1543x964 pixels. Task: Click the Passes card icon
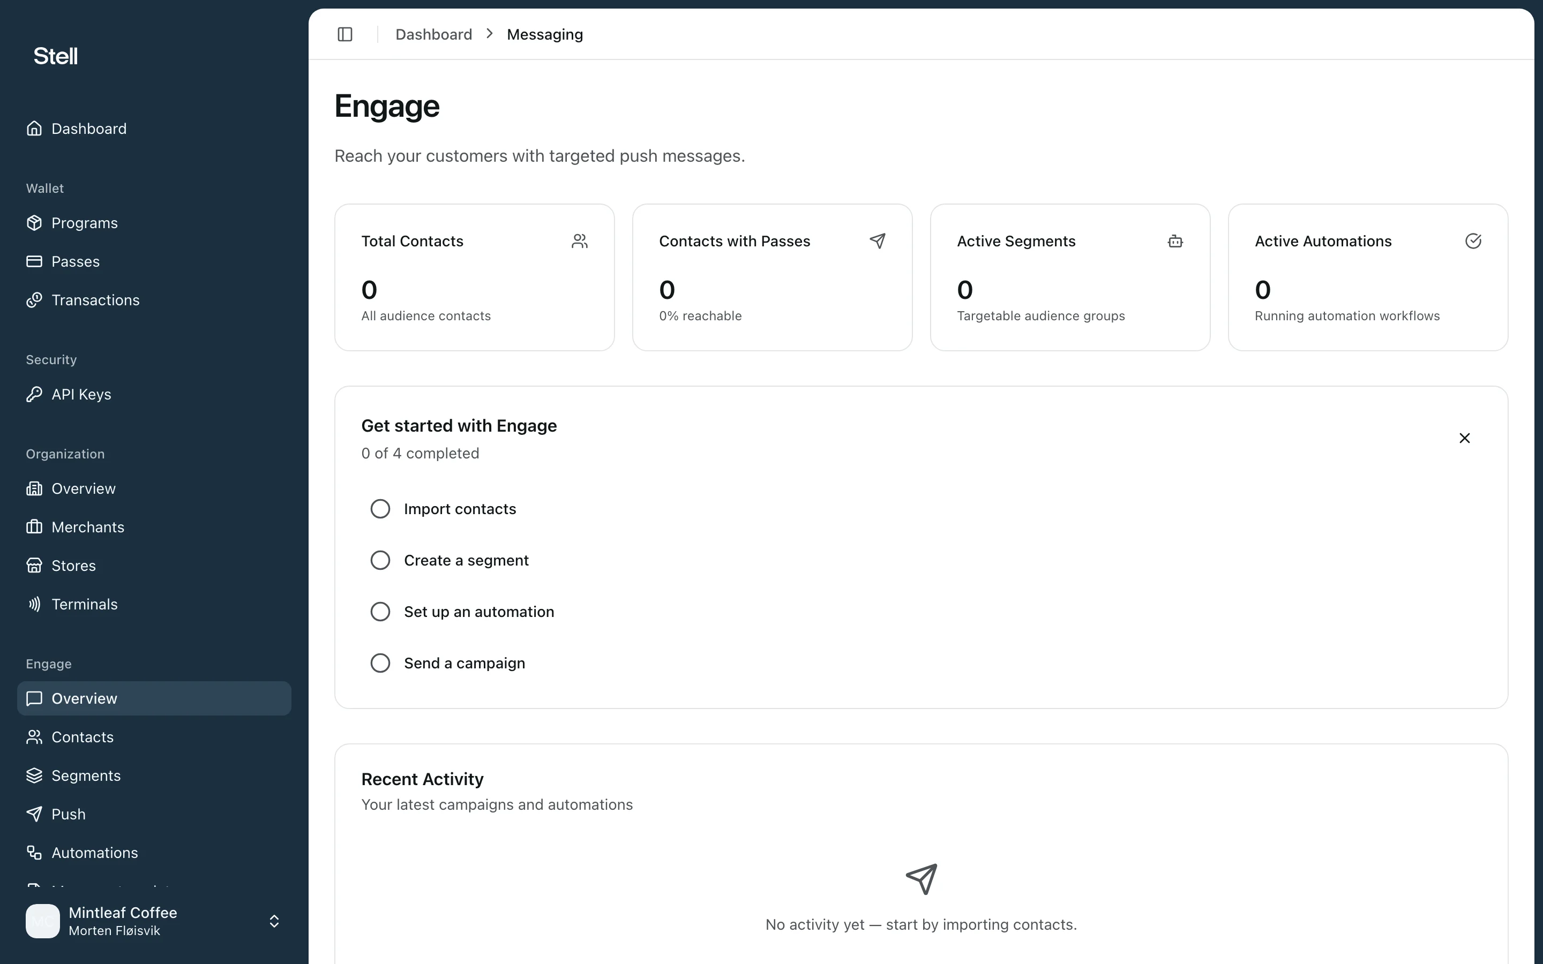[34, 261]
